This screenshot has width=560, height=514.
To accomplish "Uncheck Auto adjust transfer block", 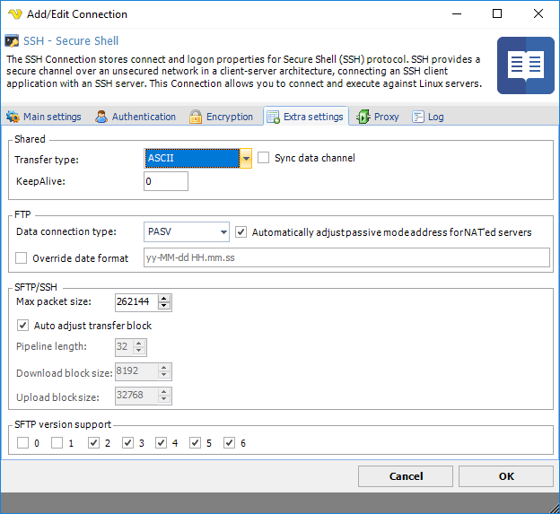I will [22, 326].
